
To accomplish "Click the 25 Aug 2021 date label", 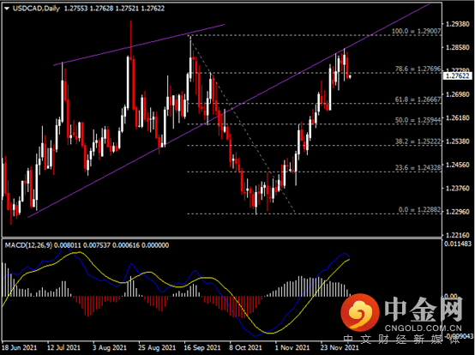I will pos(157,347).
